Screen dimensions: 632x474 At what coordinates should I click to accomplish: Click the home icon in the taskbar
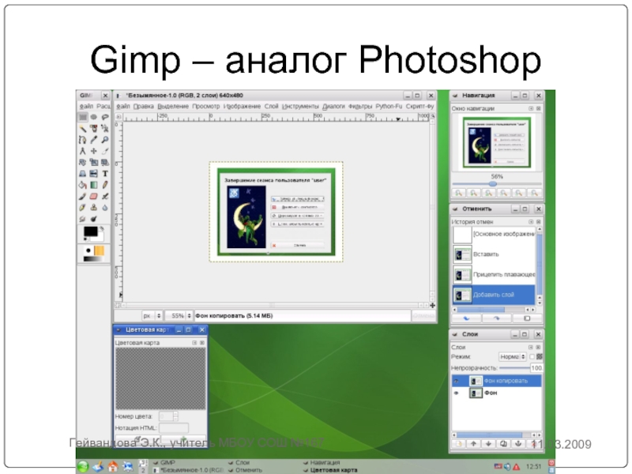113,467
